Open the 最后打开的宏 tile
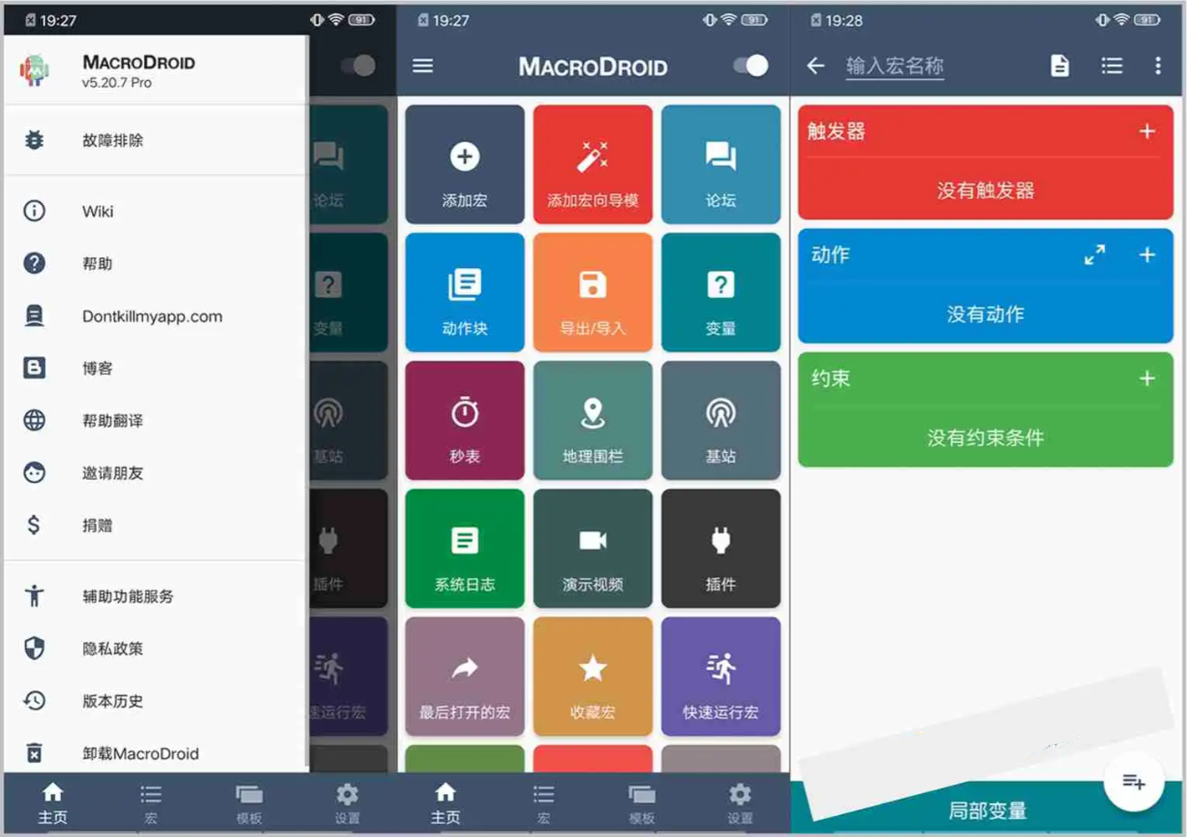 click(465, 677)
